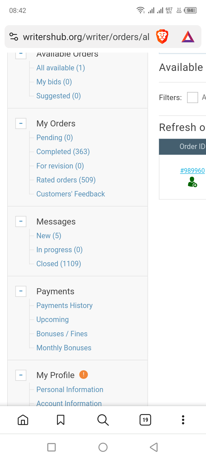
Task: Select the New (5) messages item
Action: 49,236
